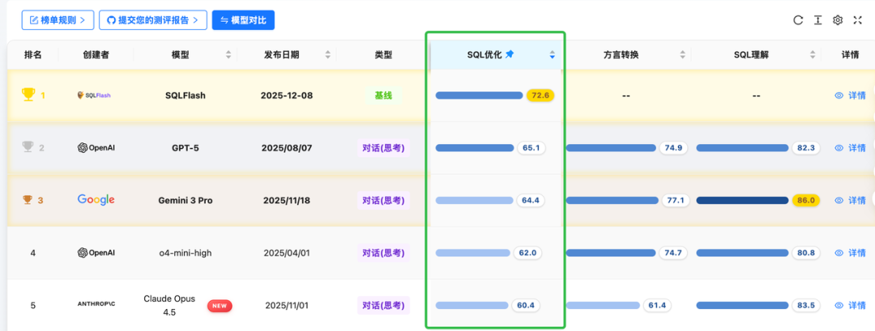
Task: Open the 榜单规则 button
Action: click(x=58, y=20)
